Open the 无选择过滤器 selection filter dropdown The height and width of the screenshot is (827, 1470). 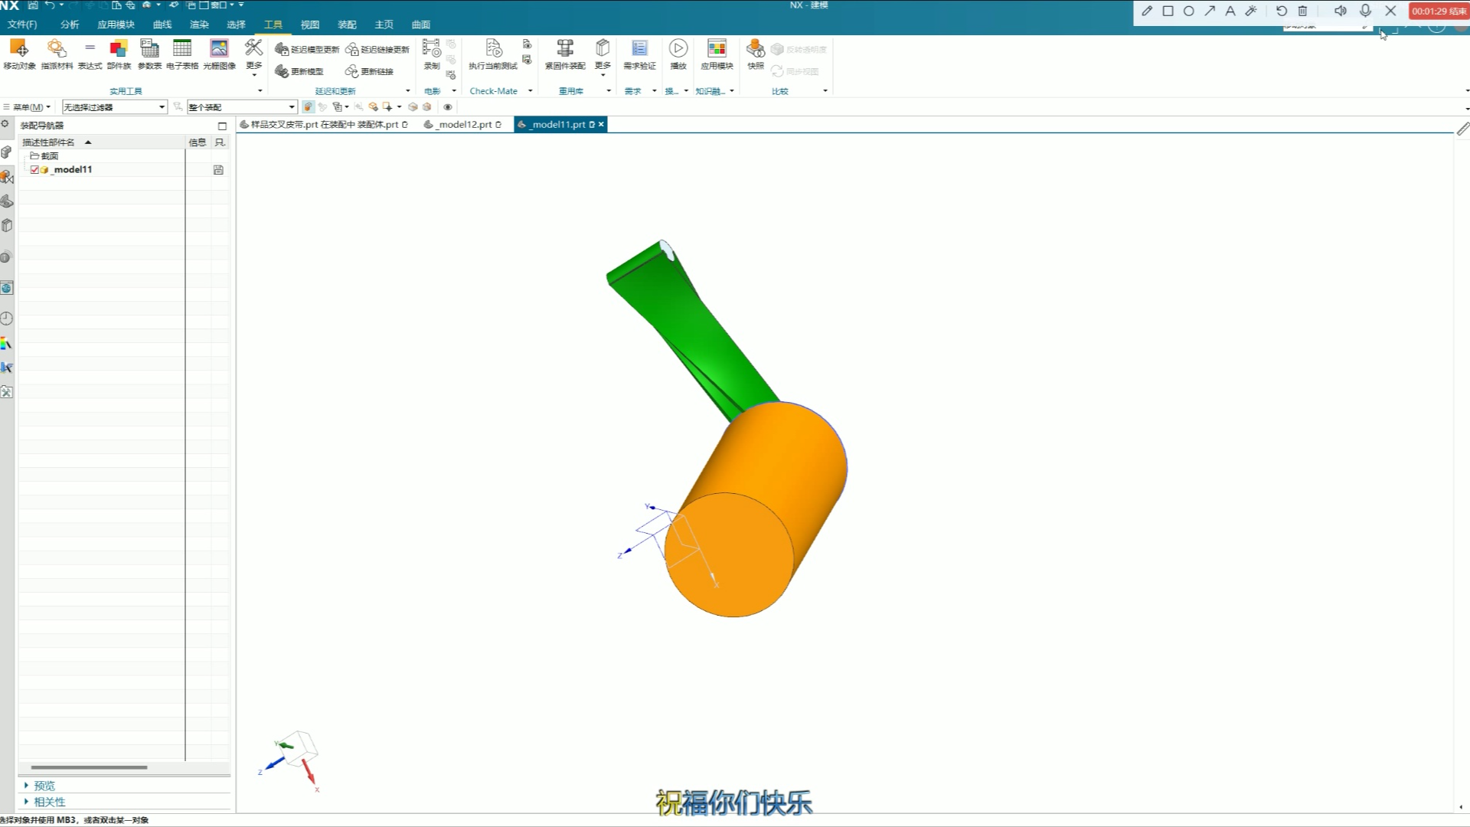[x=162, y=107]
